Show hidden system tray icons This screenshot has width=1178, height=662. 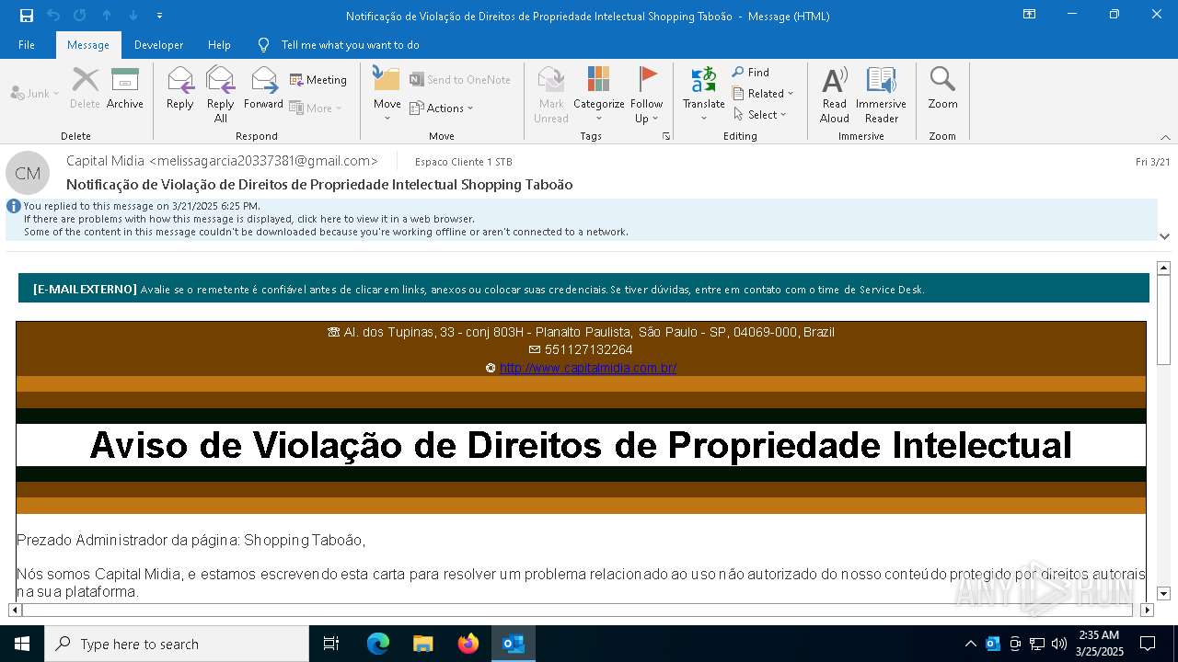pos(970,644)
